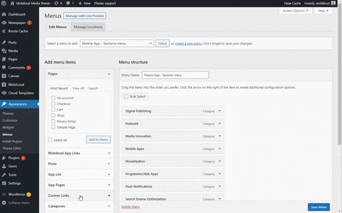This screenshot has width=342, height=213.
Task: Click the Manage with Live Preview button
Action: 84,16
